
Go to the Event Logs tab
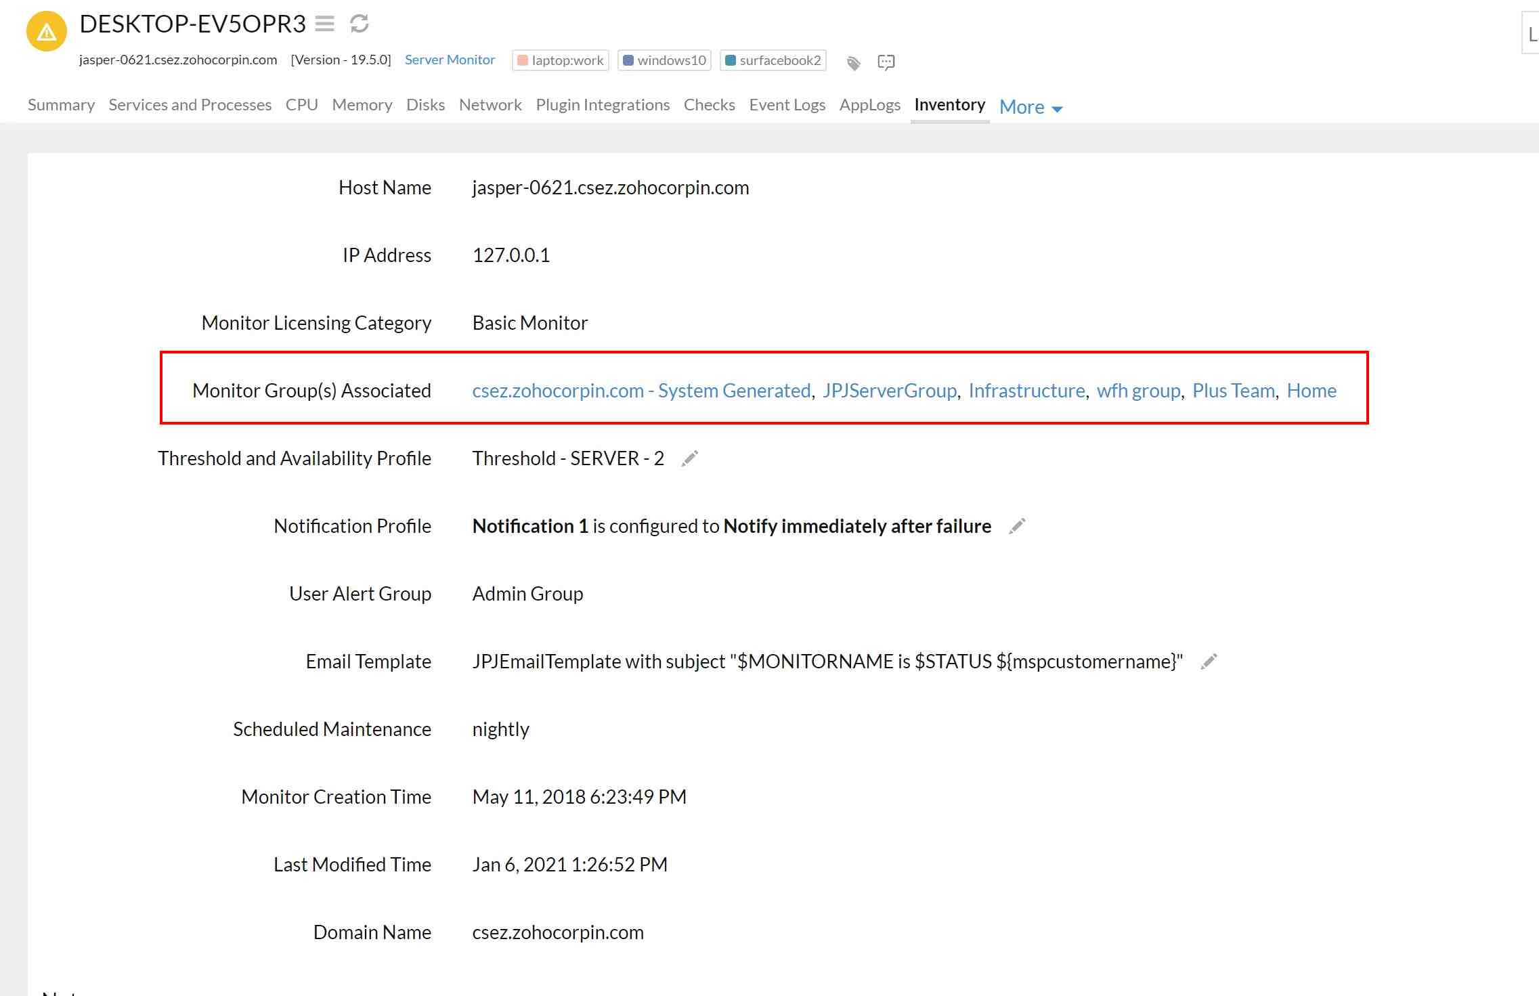[787, 105]
